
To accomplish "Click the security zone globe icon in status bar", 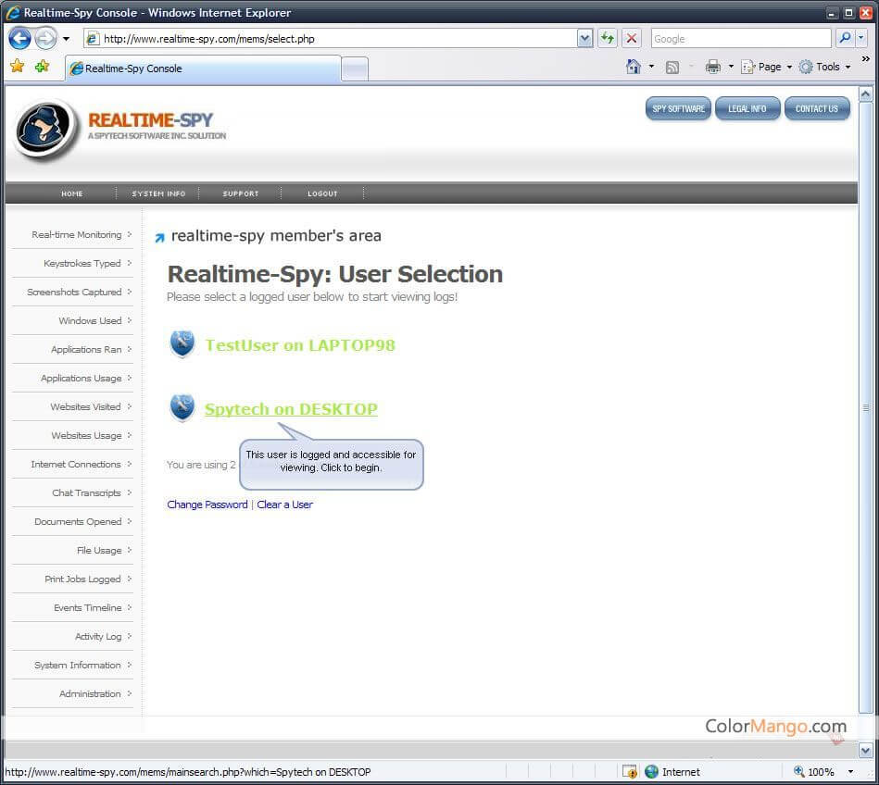I will tap(651, 771).
